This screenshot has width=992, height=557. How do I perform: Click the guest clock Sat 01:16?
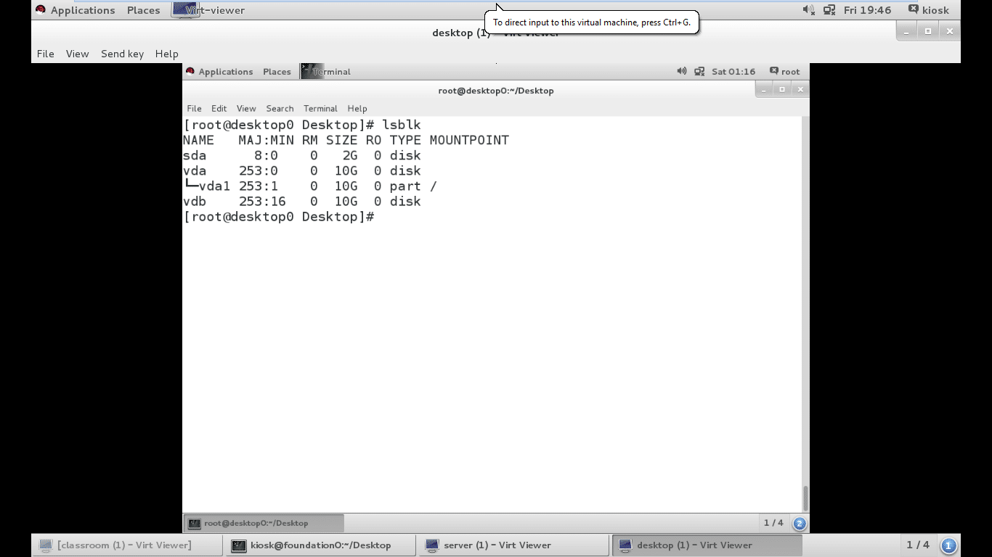[x=733, y=72]
